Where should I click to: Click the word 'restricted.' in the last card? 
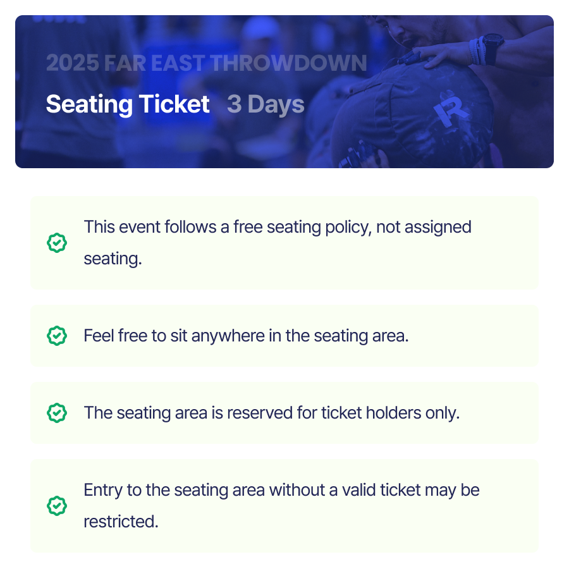pyautogui.click(x=121, y=521)
